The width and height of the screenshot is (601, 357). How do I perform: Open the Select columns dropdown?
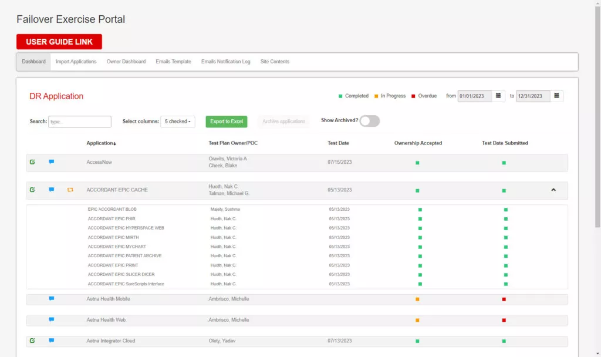pyautogui.click(x=178, y=121)
